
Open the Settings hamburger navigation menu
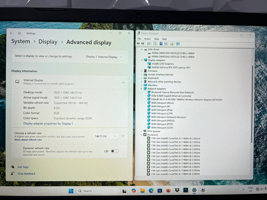coord(19,33)
